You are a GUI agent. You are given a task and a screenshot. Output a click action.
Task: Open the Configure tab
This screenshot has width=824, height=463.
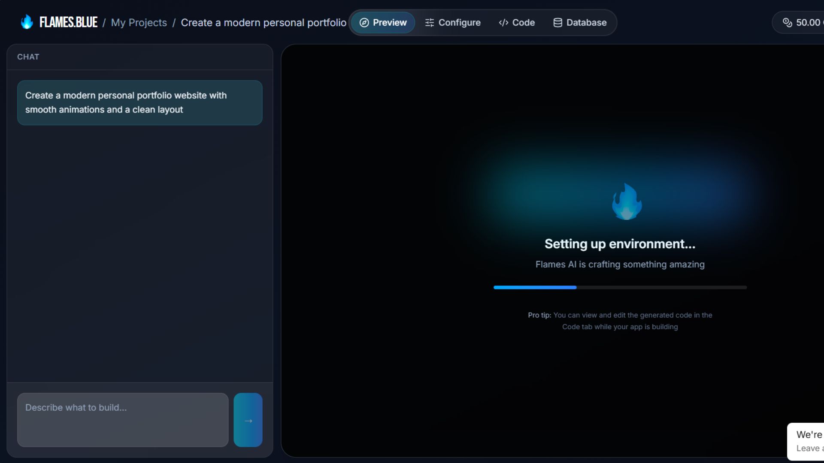pos(453,23)
